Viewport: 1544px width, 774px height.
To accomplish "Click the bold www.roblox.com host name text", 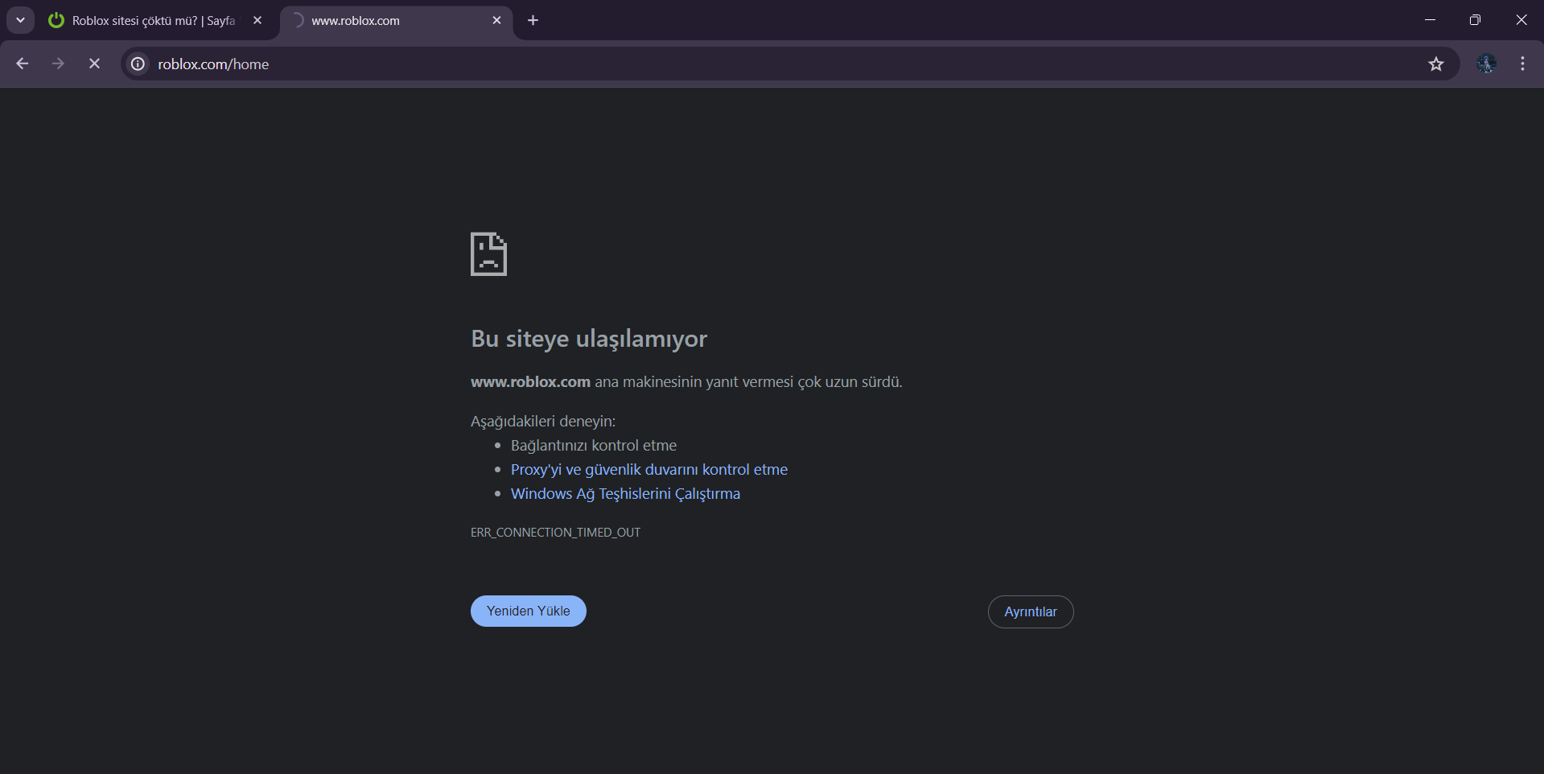I will (530, 382).
